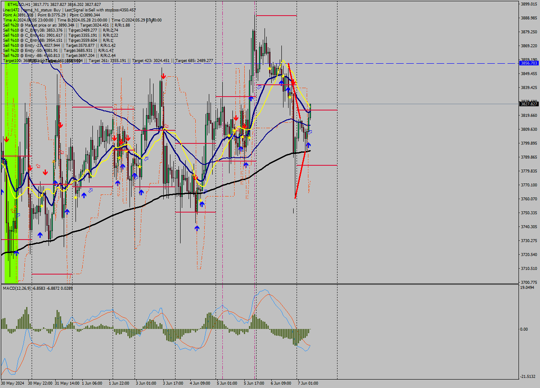
Task: Click the current price tag 3827.827
Action: pyautogui.click(x=529, y=104)
